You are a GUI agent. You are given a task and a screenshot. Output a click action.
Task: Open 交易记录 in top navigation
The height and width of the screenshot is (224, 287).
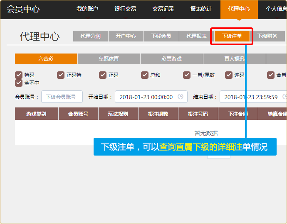[x=163, y=9]
